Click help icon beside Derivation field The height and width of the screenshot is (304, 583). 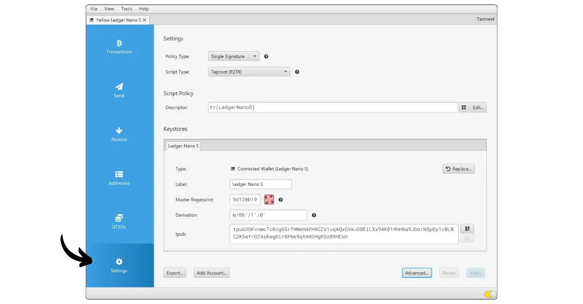tap(314, 215)
